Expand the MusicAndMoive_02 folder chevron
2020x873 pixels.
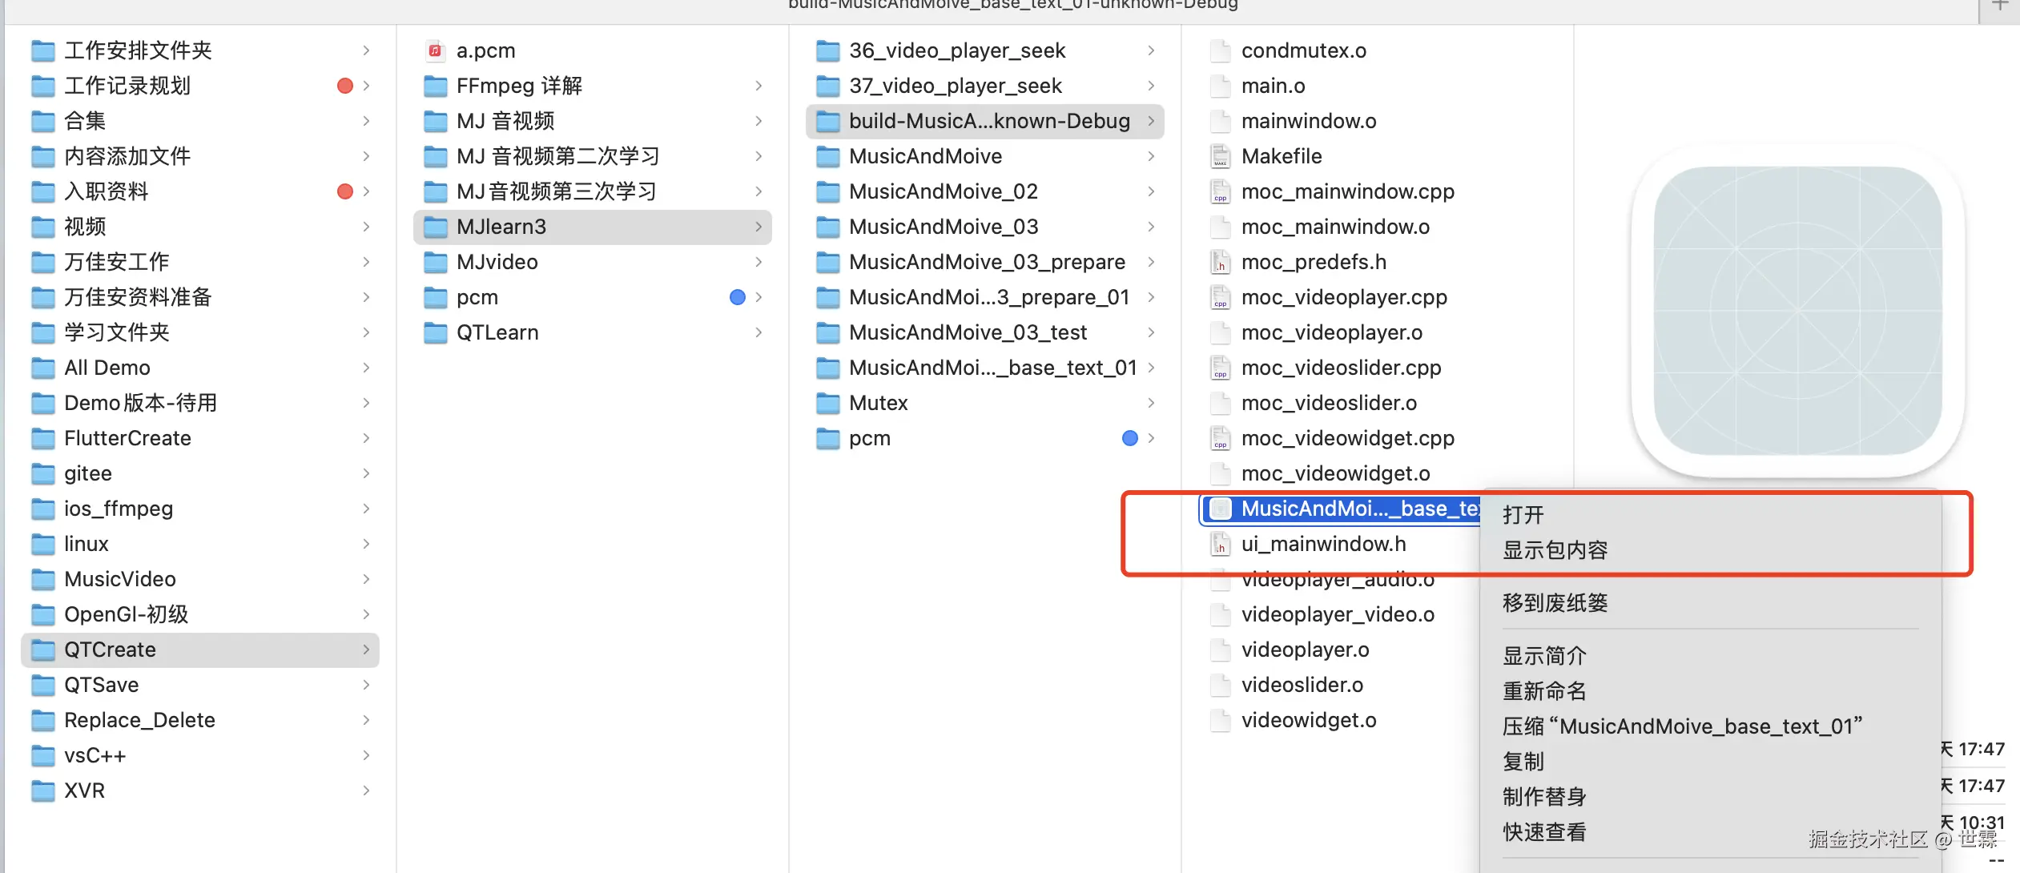[x=1151, y=191]
